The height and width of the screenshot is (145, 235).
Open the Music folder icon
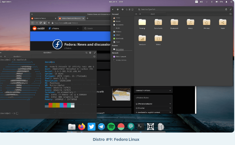pos(190,23)
